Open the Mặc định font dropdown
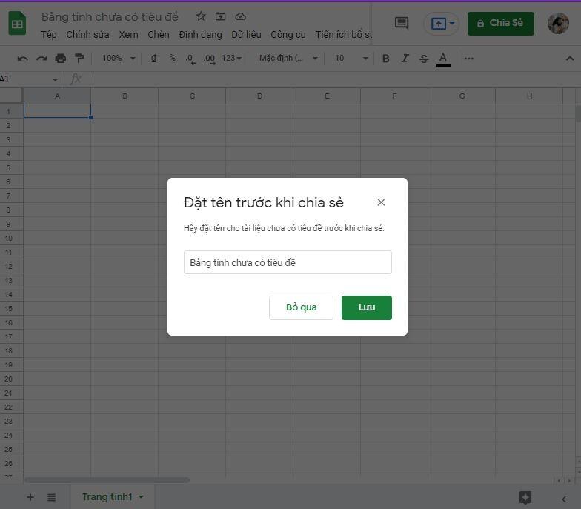This screenshot has width=581, height=509. click(x=289, y=58)
